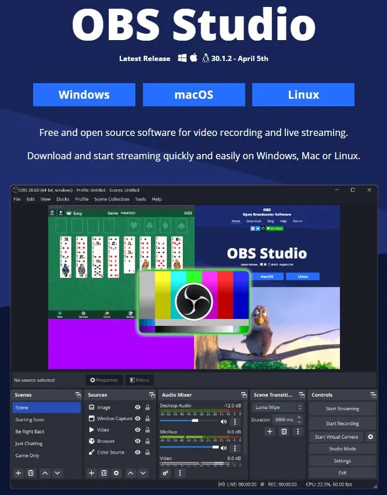Image resolution: width=387 pixels, height=495 pixels.
Task: Pop out the Scenes dock
Action: [78, 395]
